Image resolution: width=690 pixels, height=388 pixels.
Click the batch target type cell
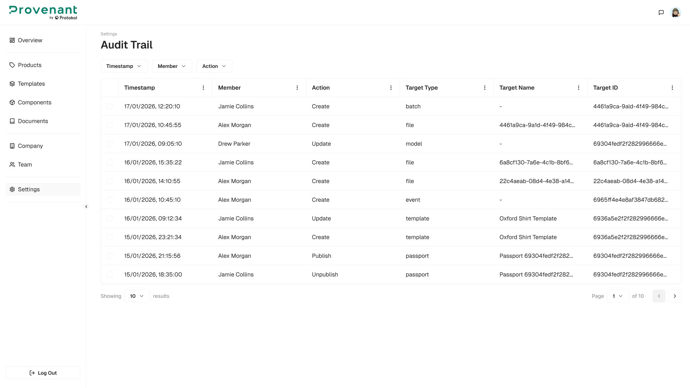(x=413, y=106)
